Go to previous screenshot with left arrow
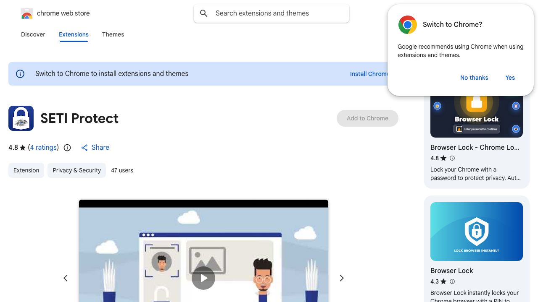This screenshot has width=538, height=302. coord(66,278)
